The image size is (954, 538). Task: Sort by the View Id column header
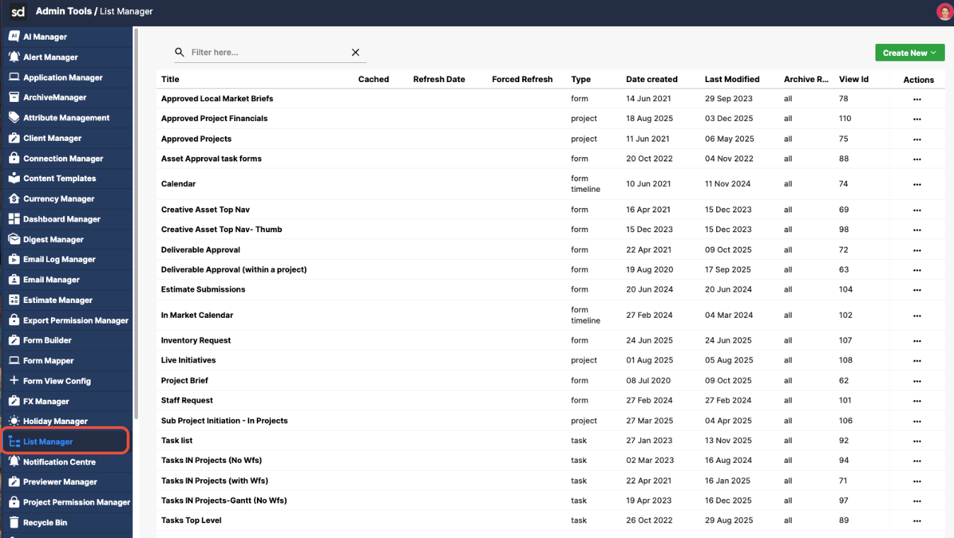click(854, 79)
